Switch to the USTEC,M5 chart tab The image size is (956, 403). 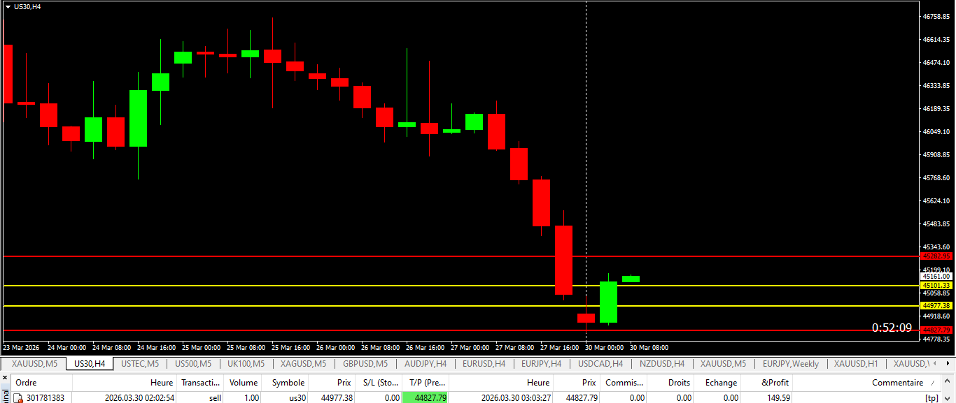coord(139,364)
